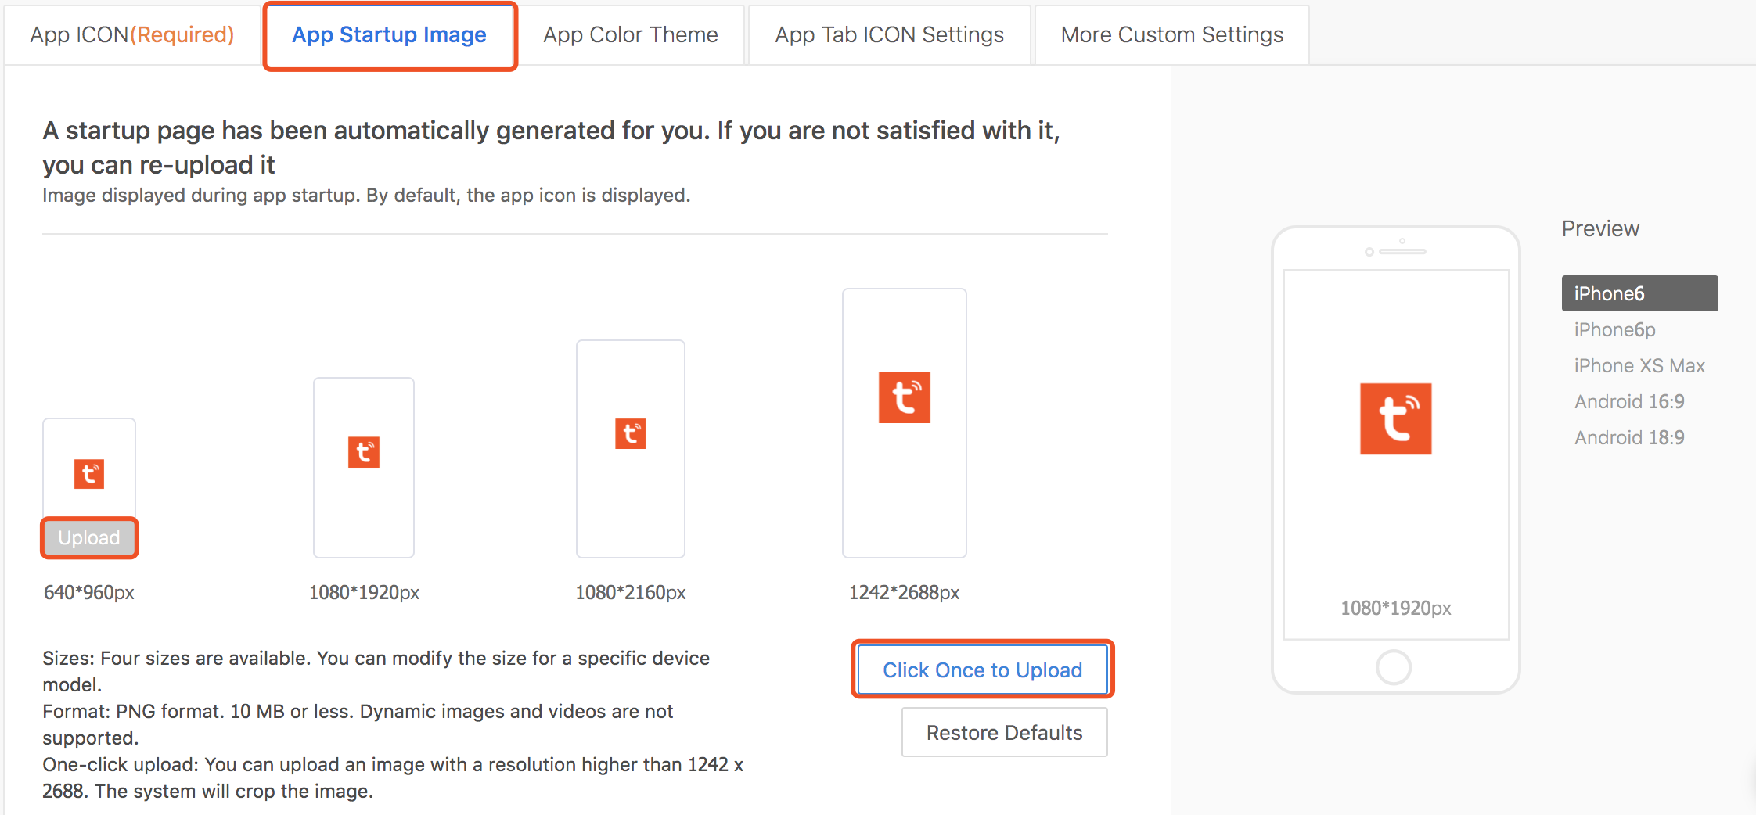Switch to App Startup Image tab
The height and width of the screenshot is (815, 1756).
[390, 36]
